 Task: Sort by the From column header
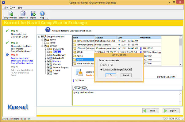click(x=84, y=38)
